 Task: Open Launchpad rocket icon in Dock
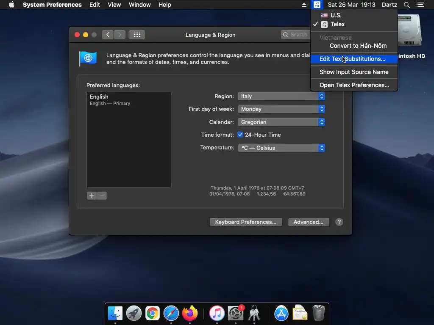(x=134, y=314)
